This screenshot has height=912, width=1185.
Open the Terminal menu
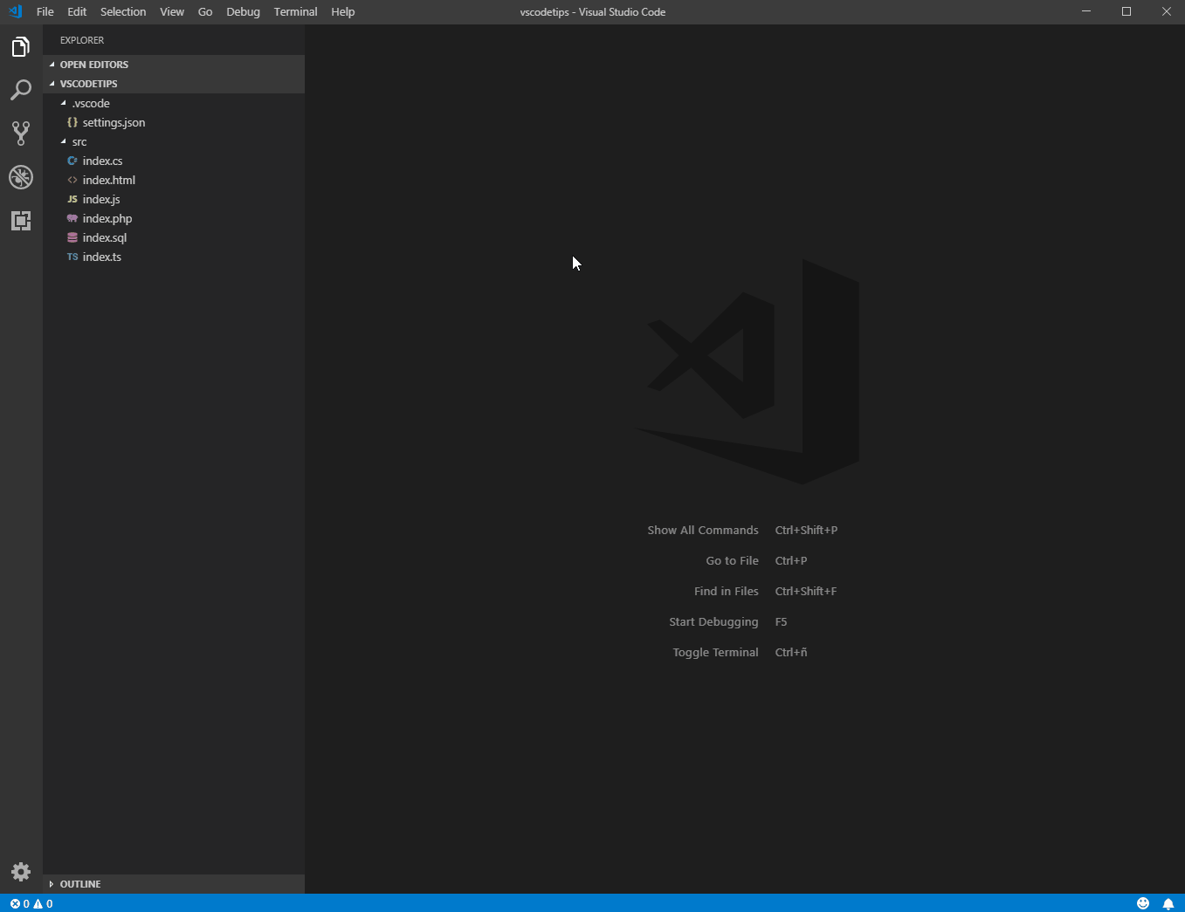point(295,11)
